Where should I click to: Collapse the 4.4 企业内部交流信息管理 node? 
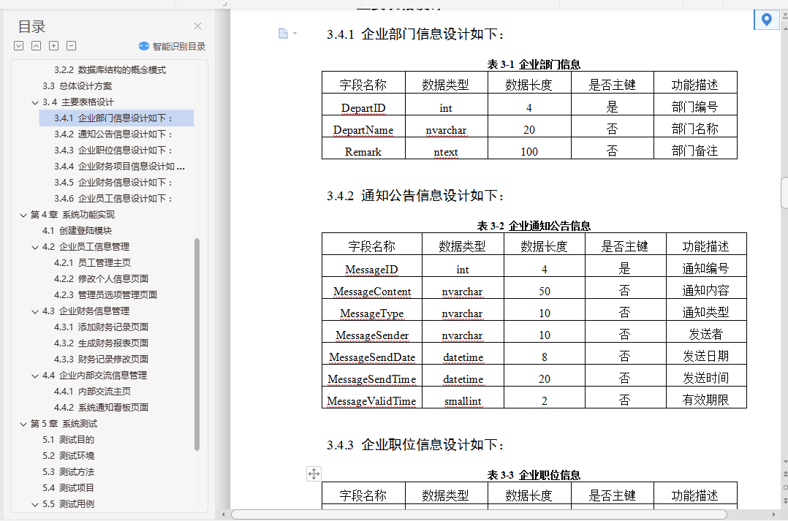click(x=34, y=376)
